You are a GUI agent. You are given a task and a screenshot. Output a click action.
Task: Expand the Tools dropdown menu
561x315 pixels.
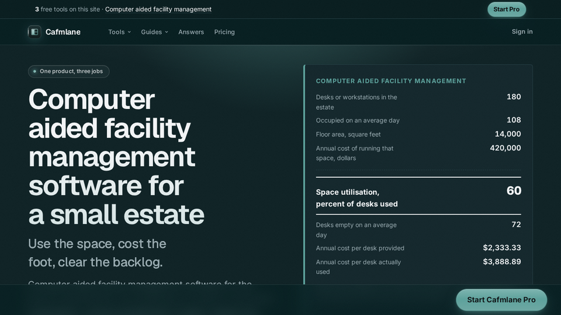click(x=119, y=32)
